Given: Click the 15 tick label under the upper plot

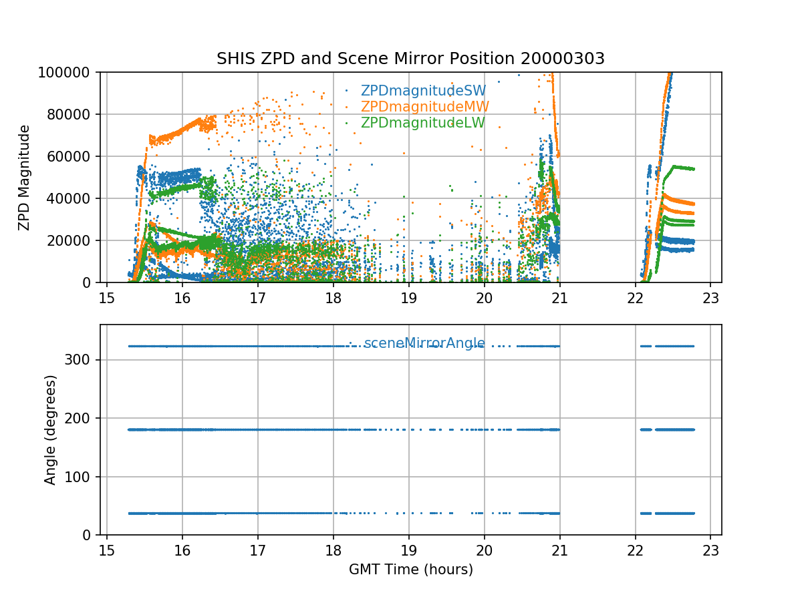Looking at the screenshot, I should [106, 298].
